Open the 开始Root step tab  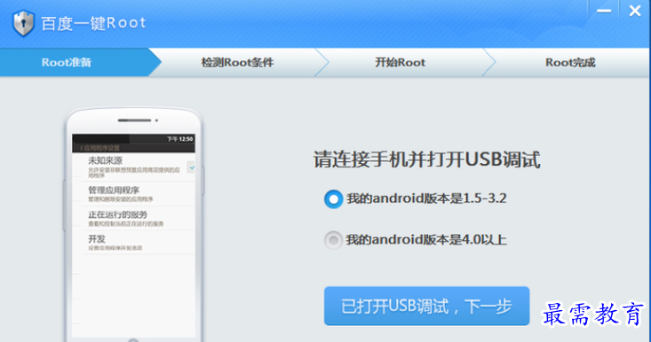(x=401, y=63)
